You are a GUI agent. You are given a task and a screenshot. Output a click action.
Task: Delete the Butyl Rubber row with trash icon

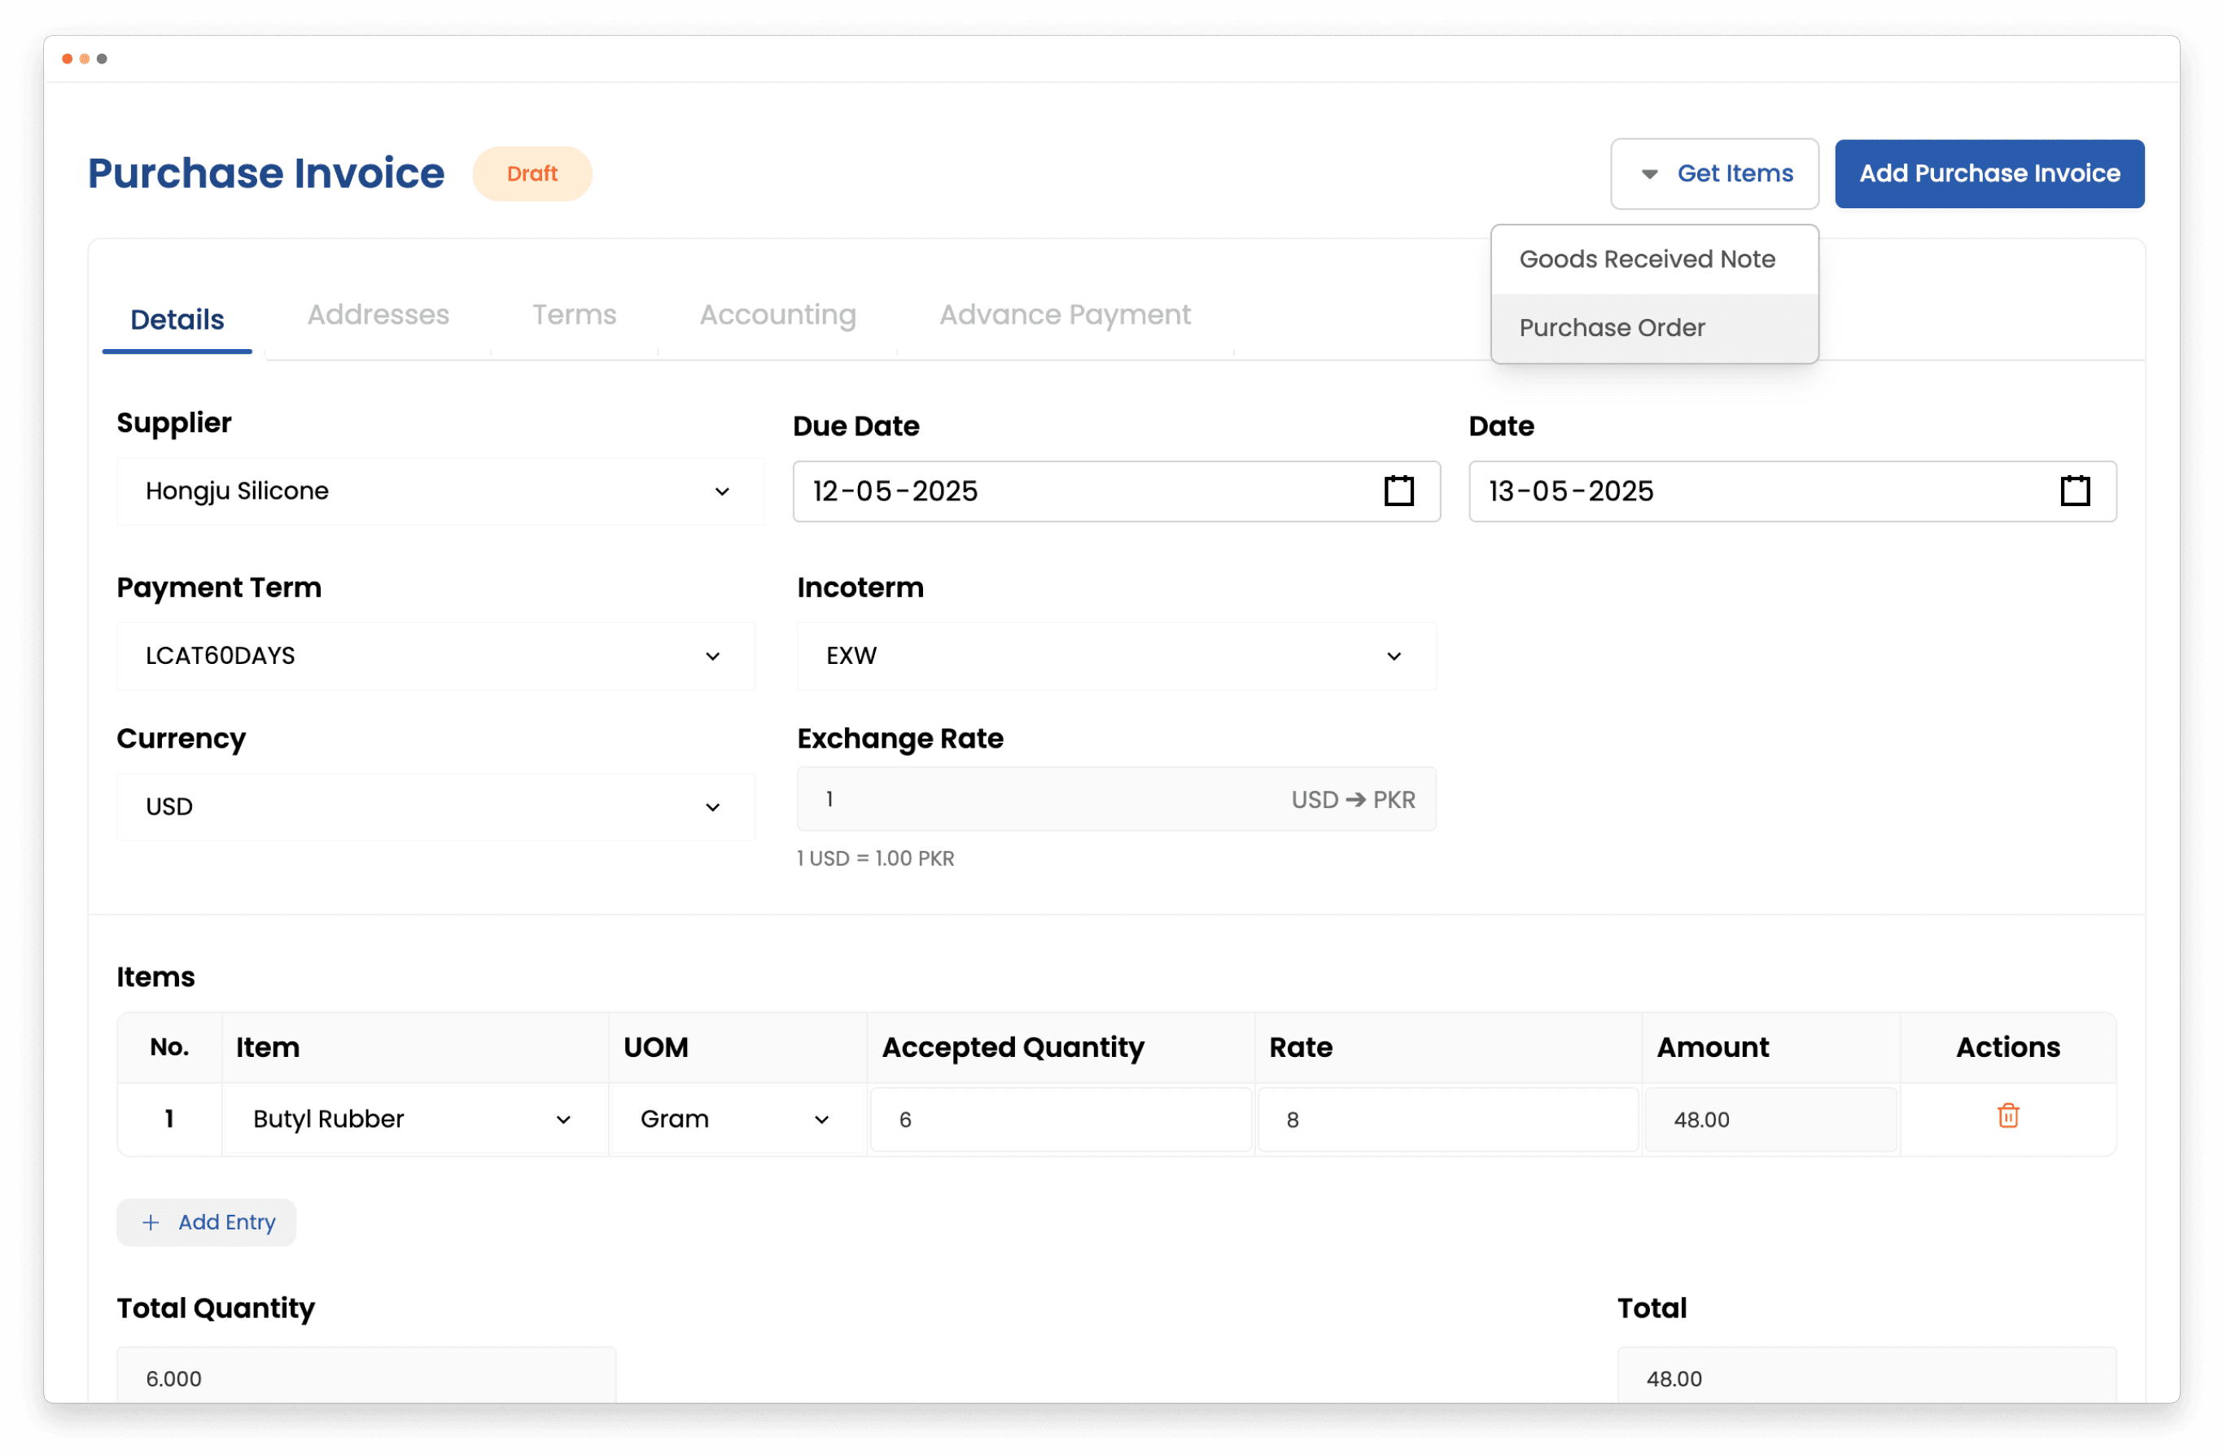coord(2009,1117)
